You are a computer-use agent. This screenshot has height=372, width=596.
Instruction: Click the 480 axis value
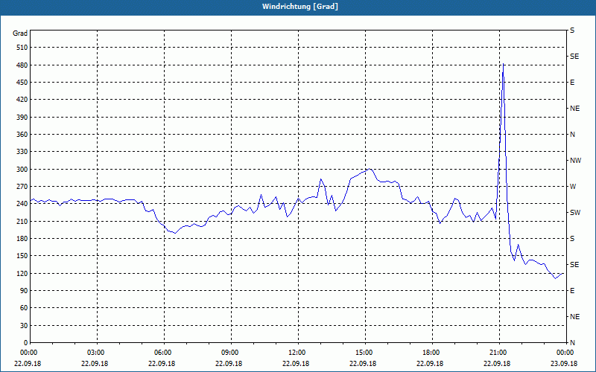point(22,65)
